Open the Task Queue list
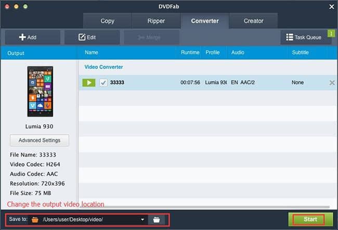The image size is (338, 230). click(x=306, y=37)
